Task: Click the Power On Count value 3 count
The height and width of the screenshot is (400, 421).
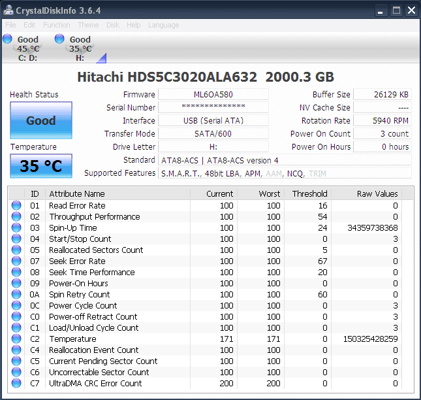Action: coord(382,133)
